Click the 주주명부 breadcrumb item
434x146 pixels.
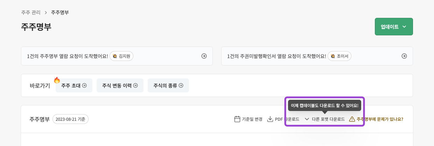point(60,13)
